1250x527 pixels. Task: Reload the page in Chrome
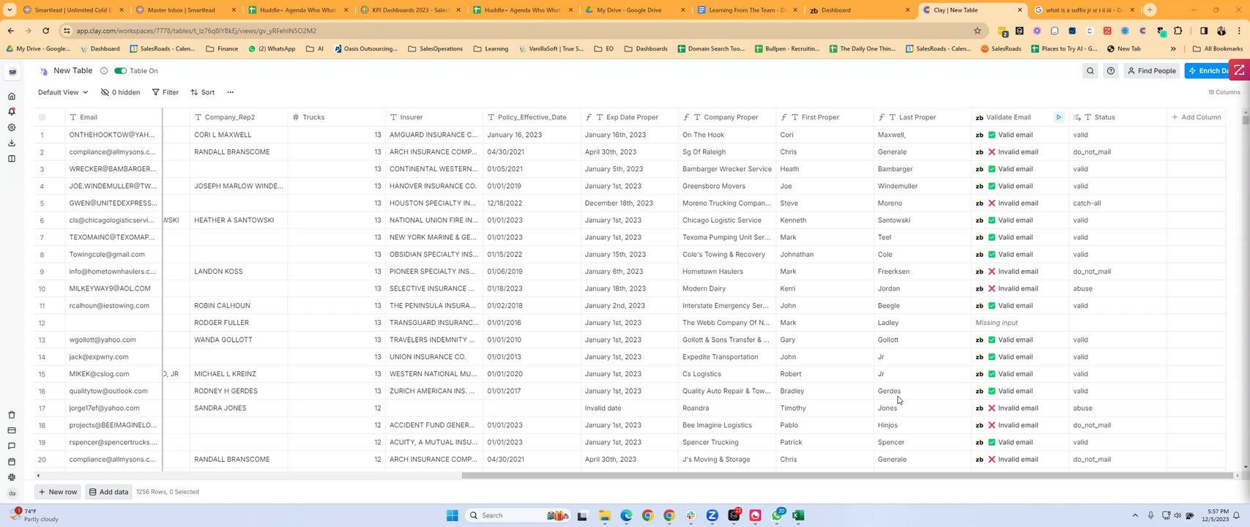click(x=45, y=31)
